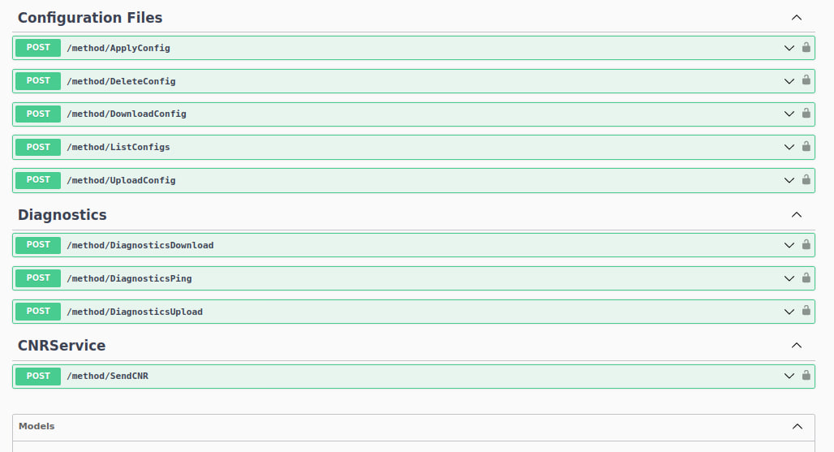This screenshot has width=834, height=452.
Task: Click the lock icon for /method/DiagnosticsDownload
Action: (x=806, y=244)
